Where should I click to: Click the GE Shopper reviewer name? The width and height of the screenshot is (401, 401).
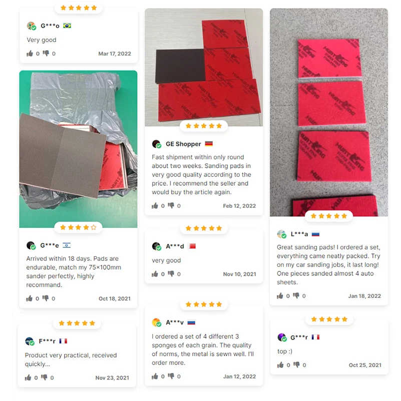tap(183, 144)
